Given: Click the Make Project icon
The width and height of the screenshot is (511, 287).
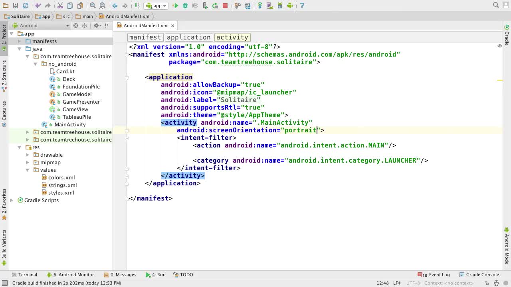Looking at the screenshot, I should 137,6.
